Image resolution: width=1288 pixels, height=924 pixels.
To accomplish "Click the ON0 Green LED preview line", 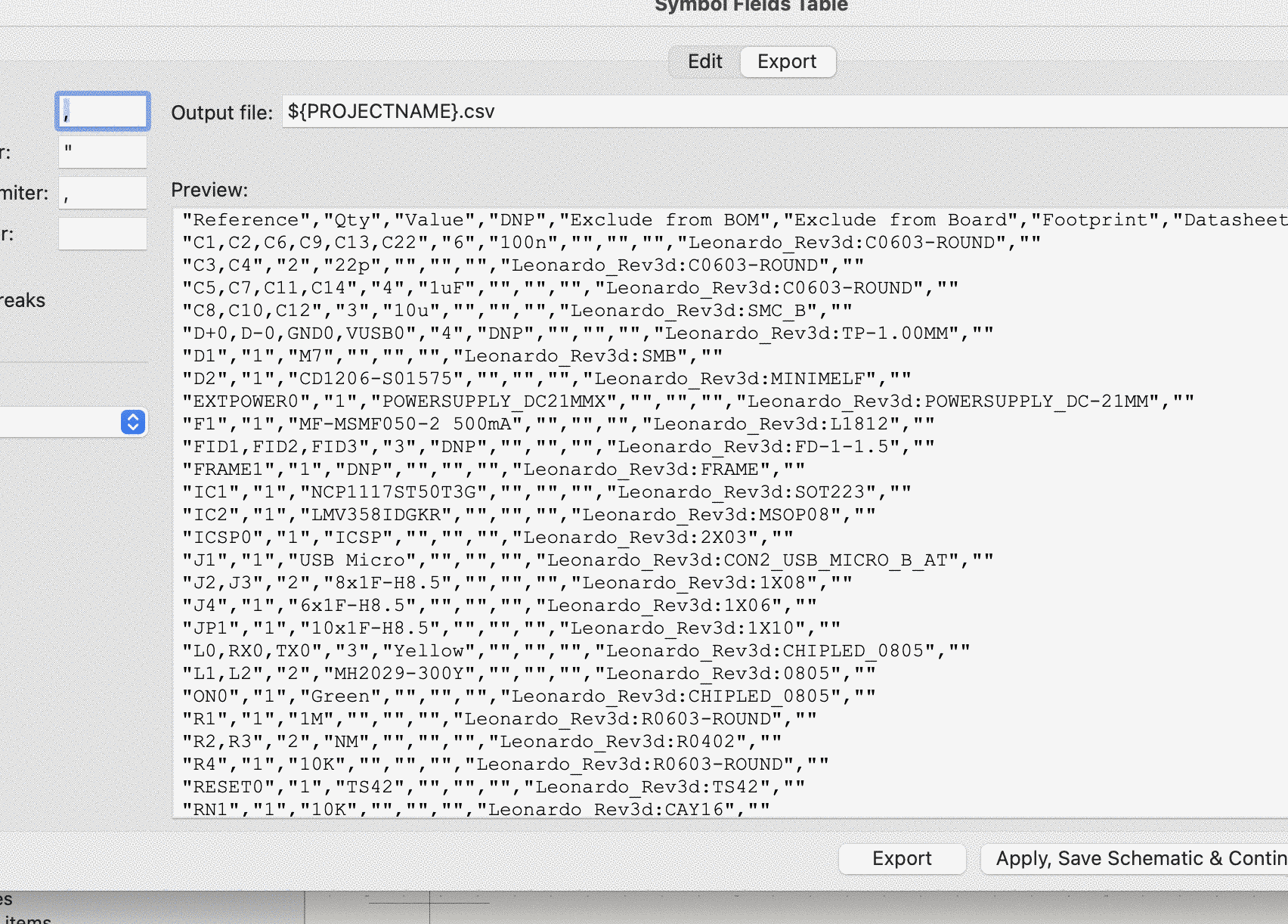I will pos(528,696).
